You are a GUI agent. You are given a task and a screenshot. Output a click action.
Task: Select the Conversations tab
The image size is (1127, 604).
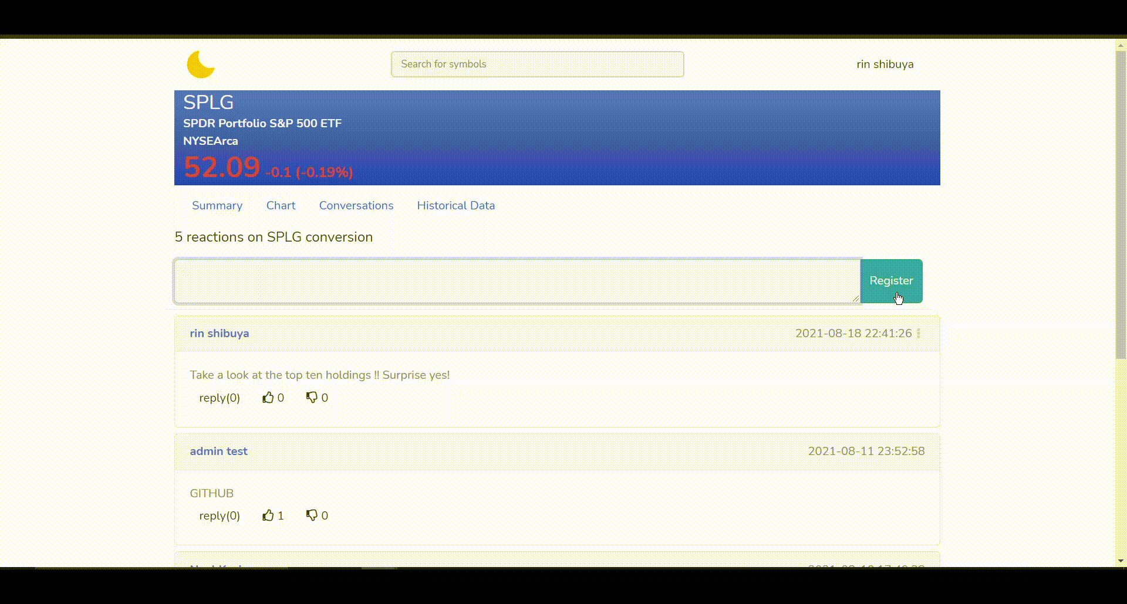point(356,205)
